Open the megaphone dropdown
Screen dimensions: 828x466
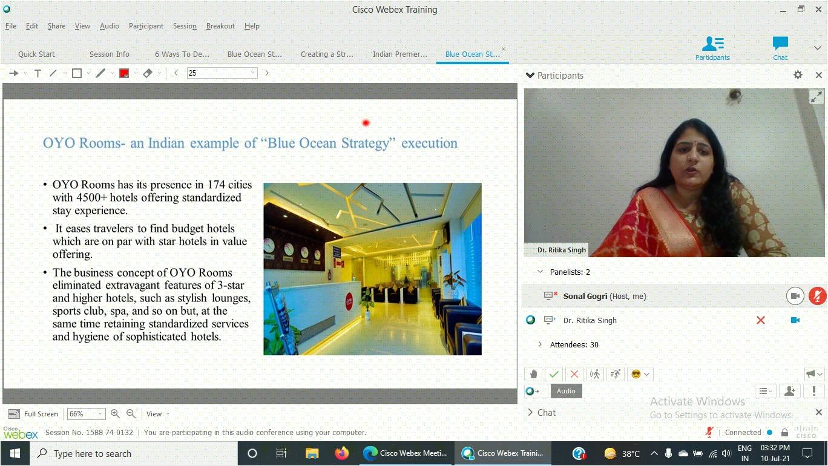pos(813,374)
